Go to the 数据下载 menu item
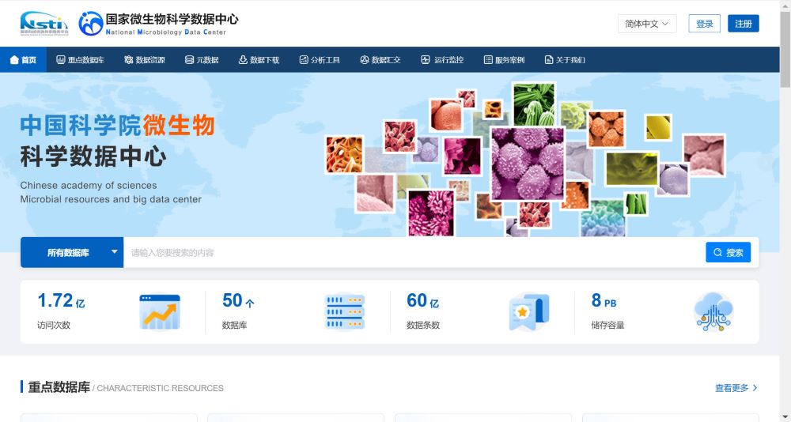791x422 pixels. pos(259,60)
